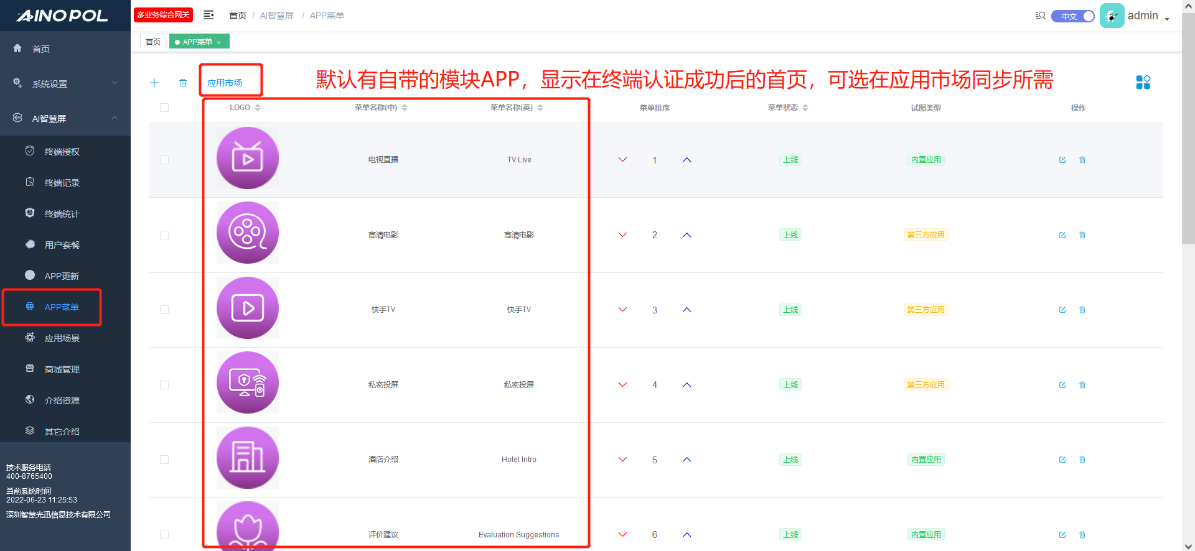
Task: Move 私密投屏 up with the blue arrow
Action: tap(687, 385)
